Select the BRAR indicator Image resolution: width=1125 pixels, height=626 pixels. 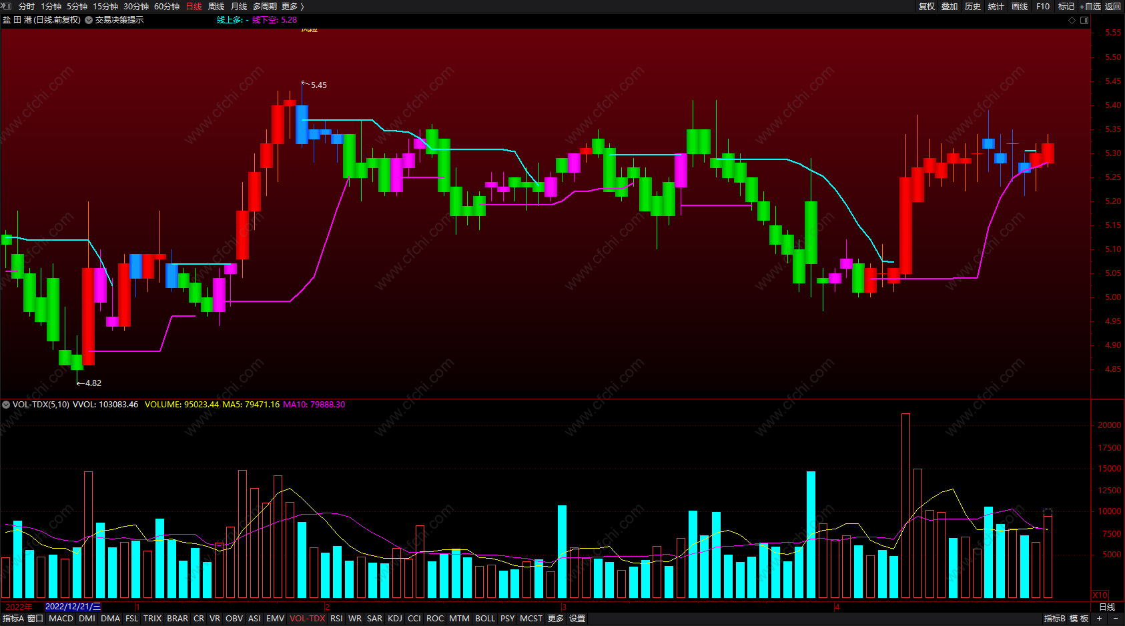(x=177, y=619)
